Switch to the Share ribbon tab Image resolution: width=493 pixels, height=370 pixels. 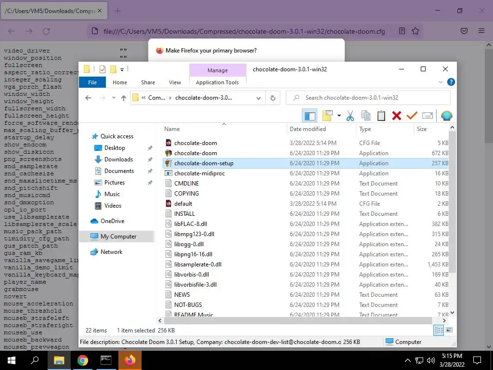148,82
